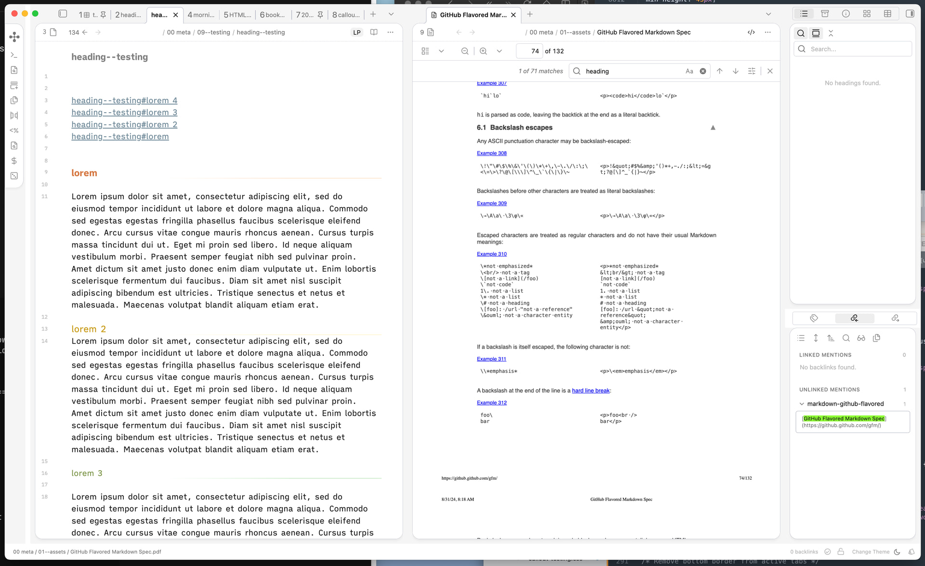Open zoom level dropdown chevron
The image size is (925, 566).
click(x=499, y=51)
